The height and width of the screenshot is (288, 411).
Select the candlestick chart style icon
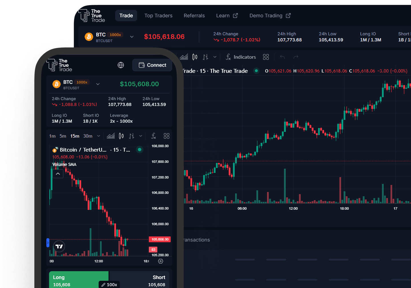(195, 57)
